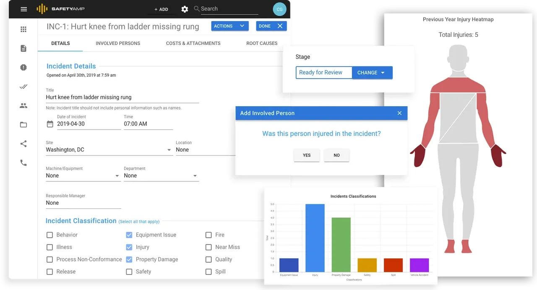Image resolution: width=537 pixels, height=290 pixels.
Task: Switch to the Involved Persons tab
Action: (118, 43)
